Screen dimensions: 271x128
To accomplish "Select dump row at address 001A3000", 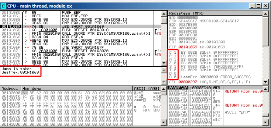I will point(80,93).
